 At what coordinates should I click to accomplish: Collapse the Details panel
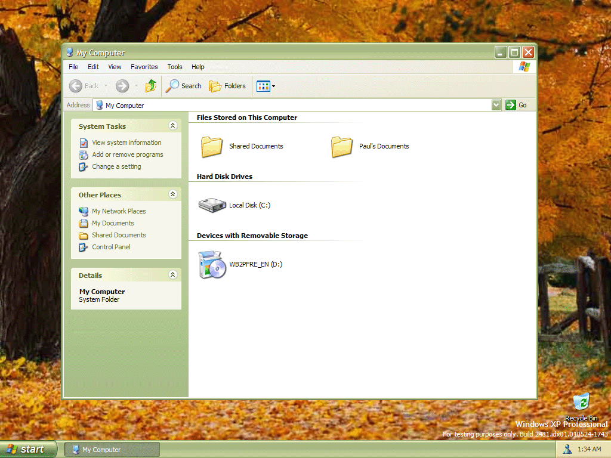172,275
